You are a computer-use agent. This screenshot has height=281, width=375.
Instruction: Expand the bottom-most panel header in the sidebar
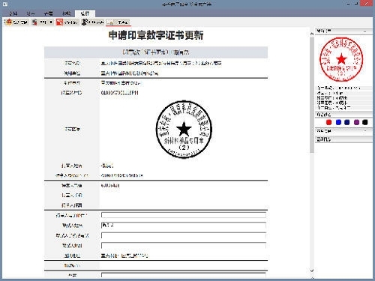click(x=343, y=139)
